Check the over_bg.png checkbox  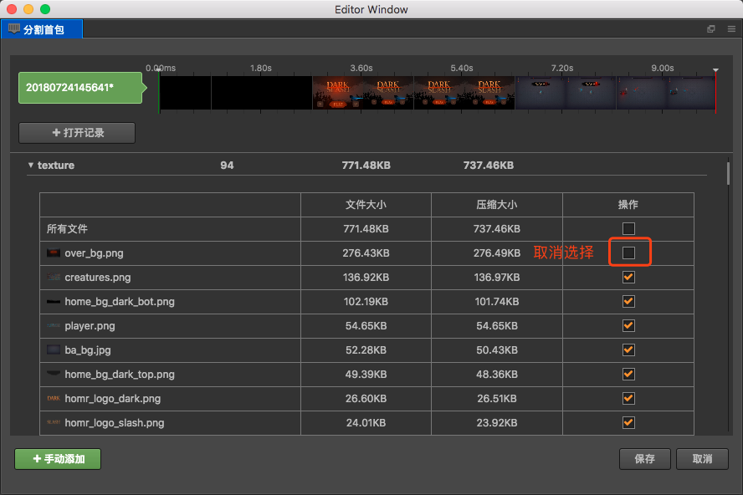pyautogui.click(x=628, y=253)
